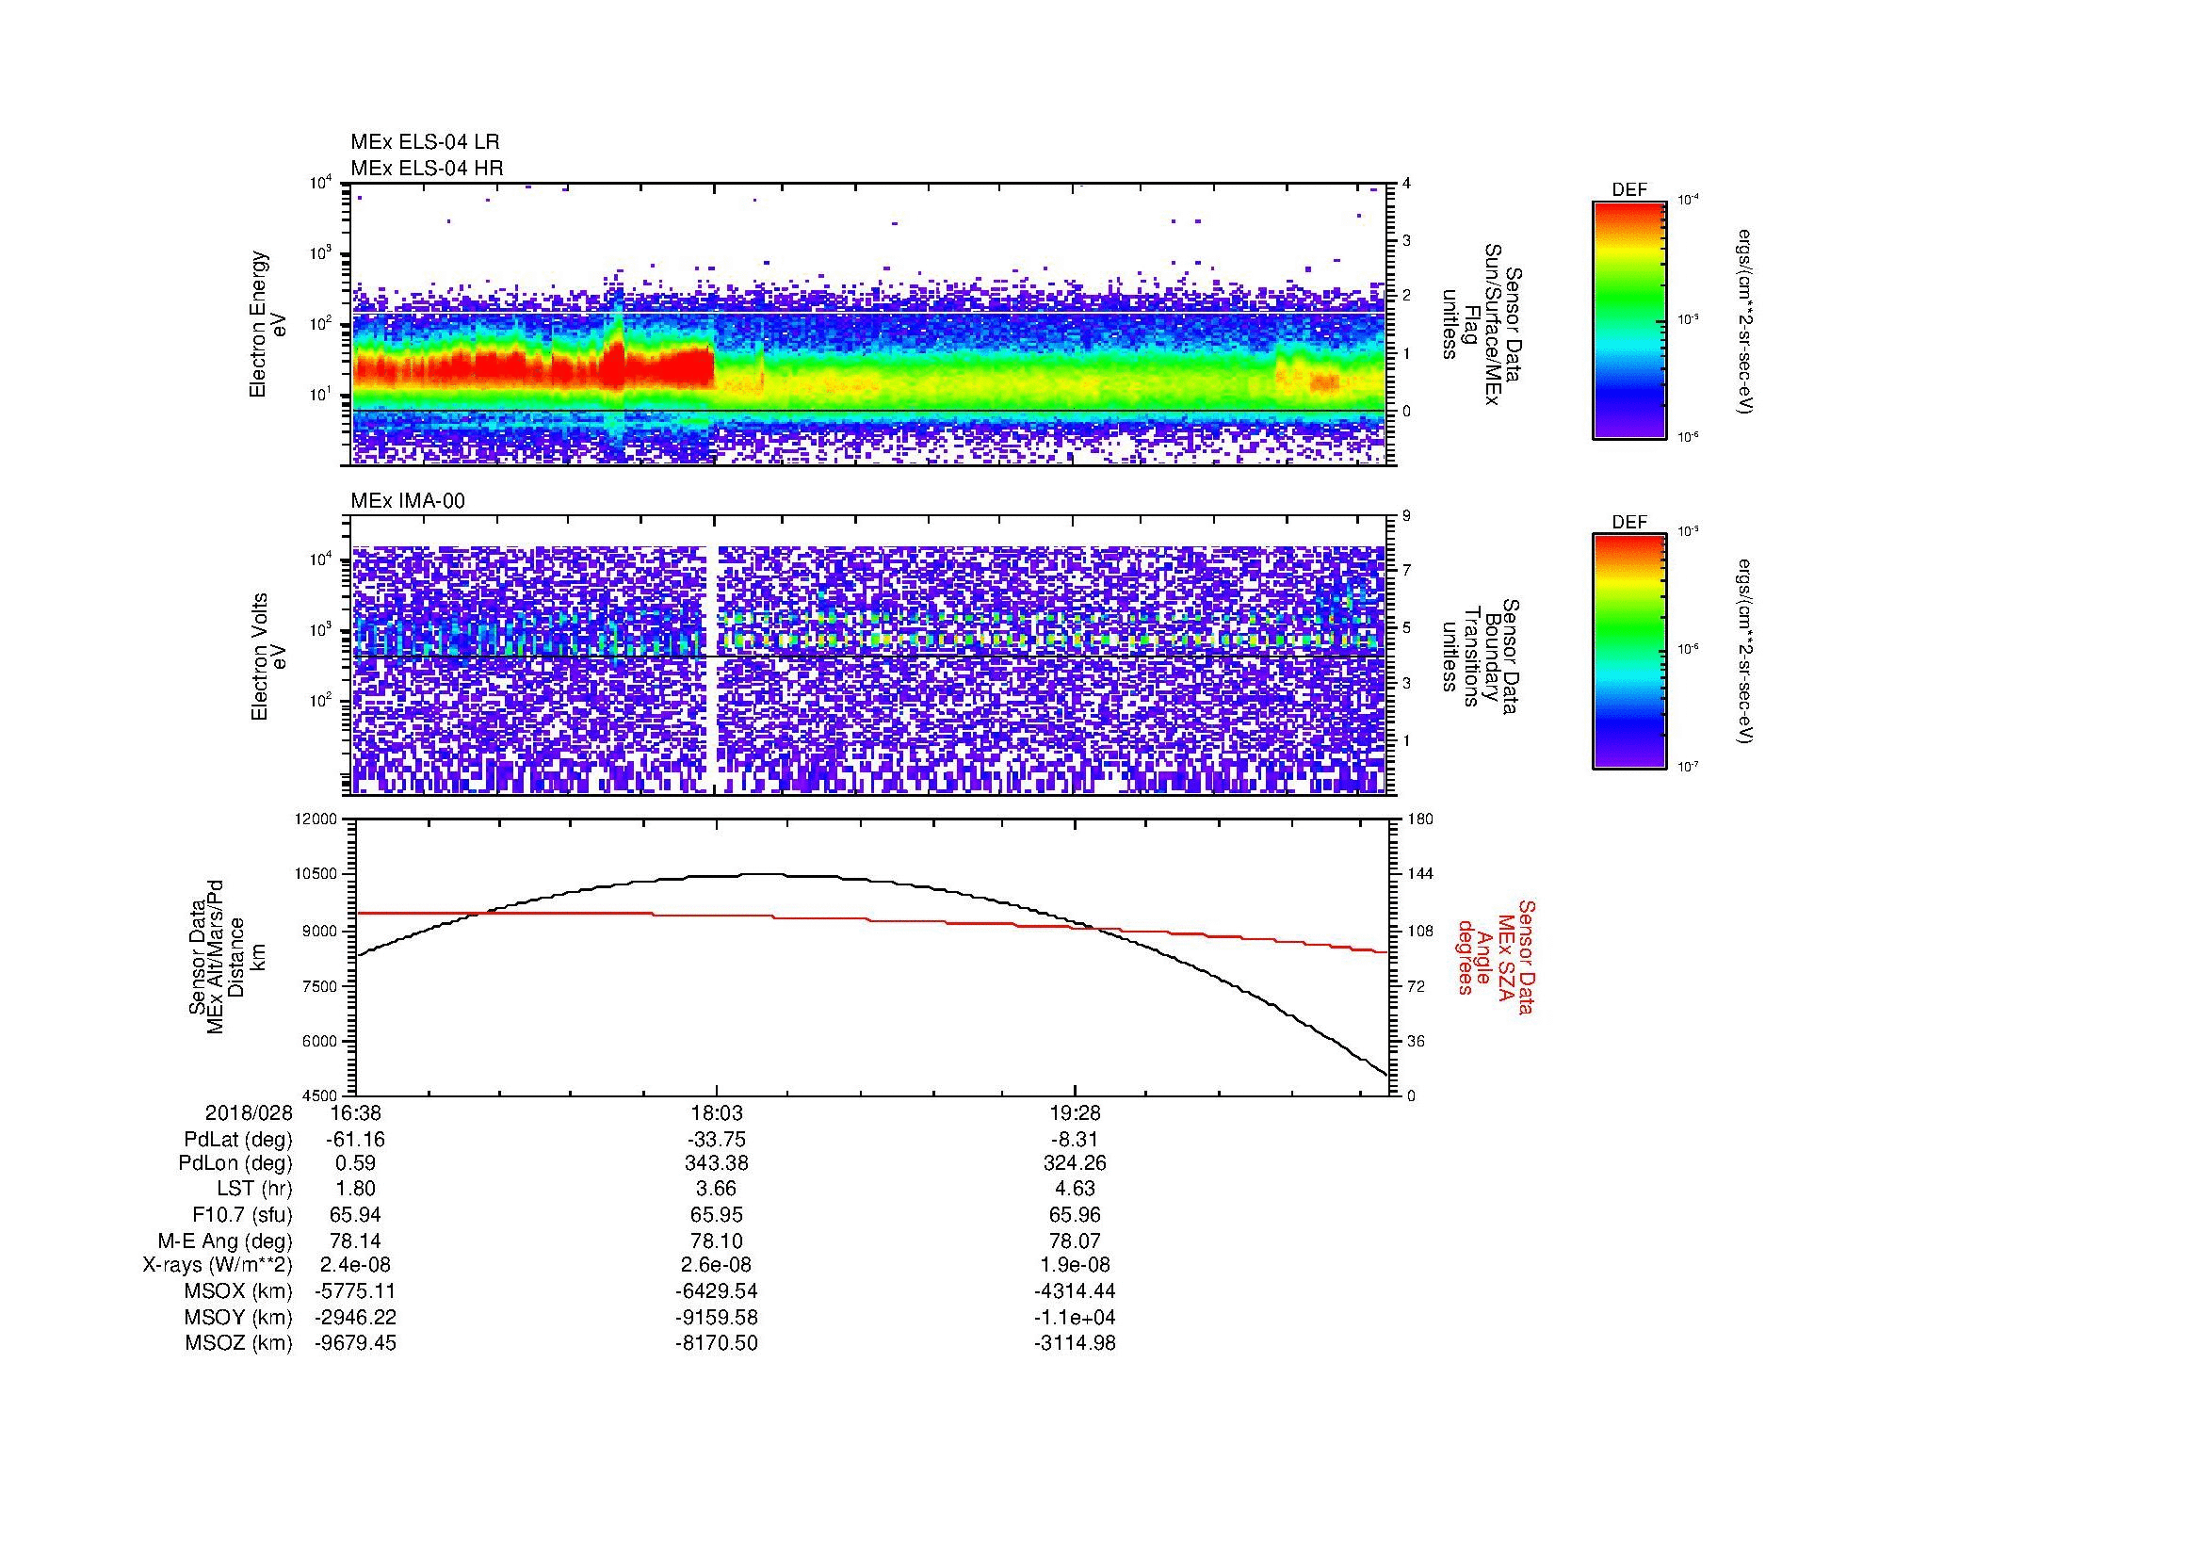Click the date label '2018/028'
Viewport: 2203px width, 1557px height.
click(249, 1112)
